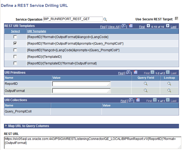The height and width of the screenshot is (150, 184).
Task: Click the langcd and prompts template text
Action: (x=73, y=50)
